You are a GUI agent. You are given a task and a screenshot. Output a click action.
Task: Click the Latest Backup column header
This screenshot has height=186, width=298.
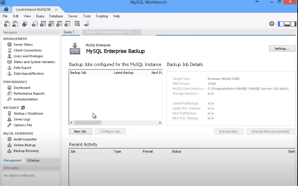pyautogui.click(x=124, y=73)
